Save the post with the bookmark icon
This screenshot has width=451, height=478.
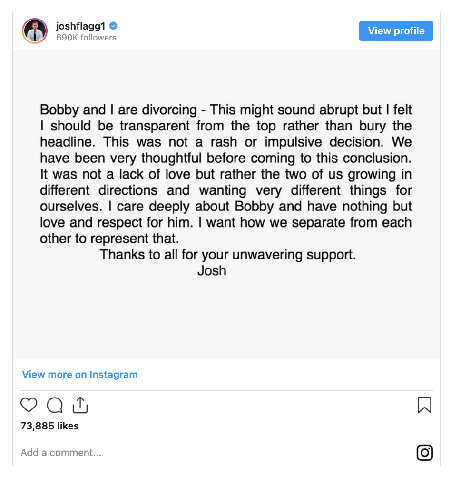(x=424, y=405)
